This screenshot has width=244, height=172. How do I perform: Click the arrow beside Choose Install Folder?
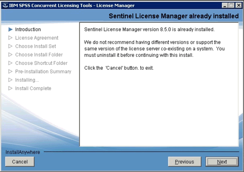click(10, 55)
